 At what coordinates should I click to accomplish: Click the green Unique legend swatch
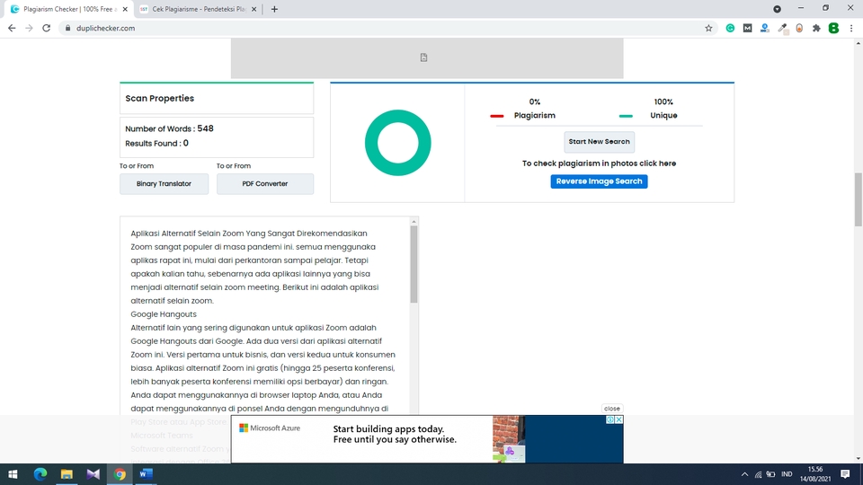click(x=626, y=116)
